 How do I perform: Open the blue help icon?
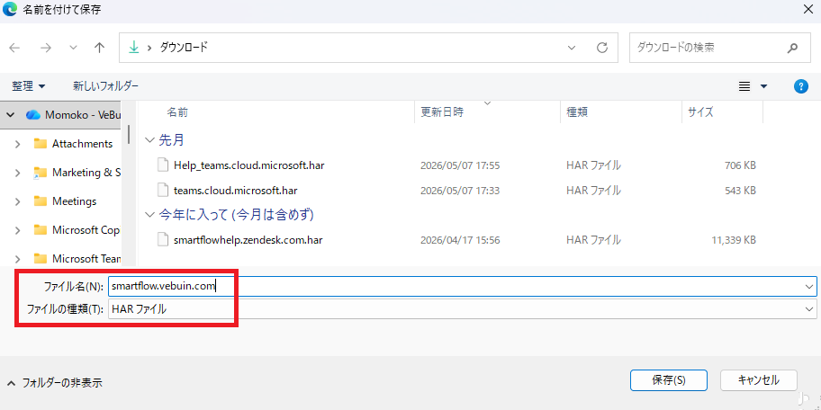[x=801, y=86]
